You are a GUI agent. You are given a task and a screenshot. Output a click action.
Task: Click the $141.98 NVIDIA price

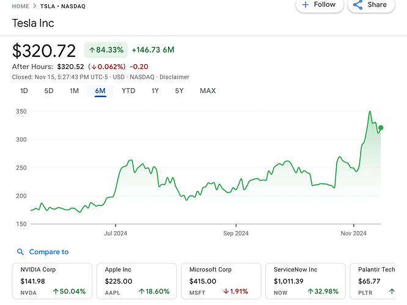coord(33,281)
